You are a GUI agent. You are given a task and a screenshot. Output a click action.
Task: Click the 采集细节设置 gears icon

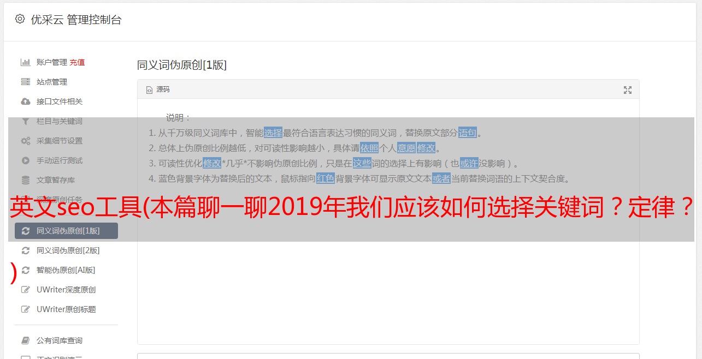click(x=25, y=141)
